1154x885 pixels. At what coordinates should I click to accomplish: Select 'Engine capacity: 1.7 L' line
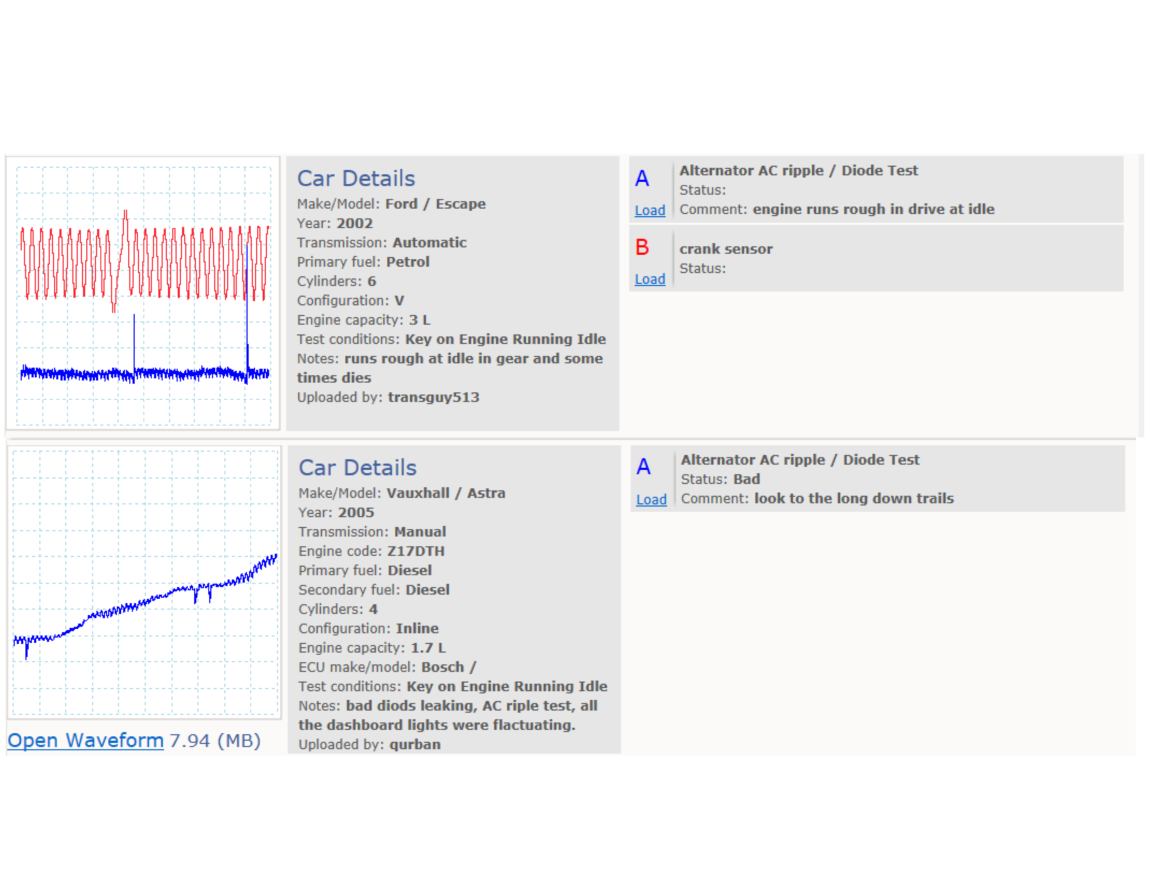pos(372,648)
